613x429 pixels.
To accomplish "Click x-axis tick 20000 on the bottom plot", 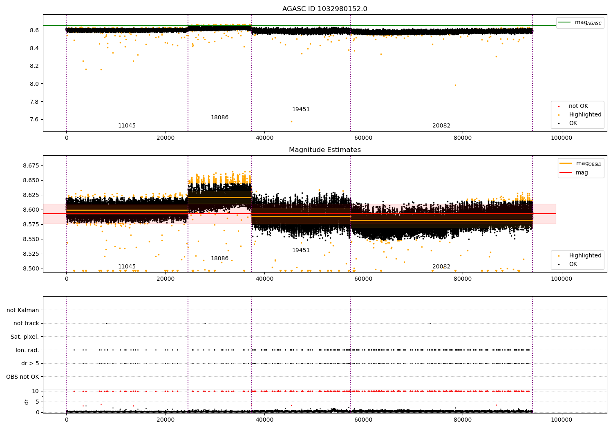I will pyautogui.click(x=165, y=420).
